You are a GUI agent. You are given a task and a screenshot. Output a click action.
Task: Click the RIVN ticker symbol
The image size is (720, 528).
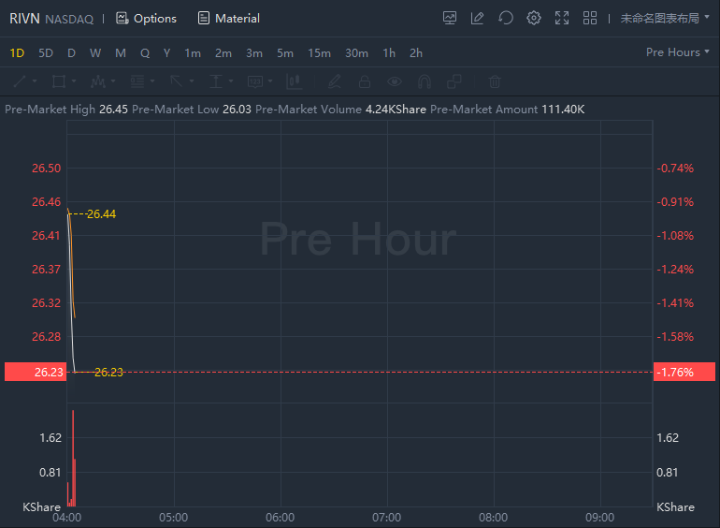[25, 18]
